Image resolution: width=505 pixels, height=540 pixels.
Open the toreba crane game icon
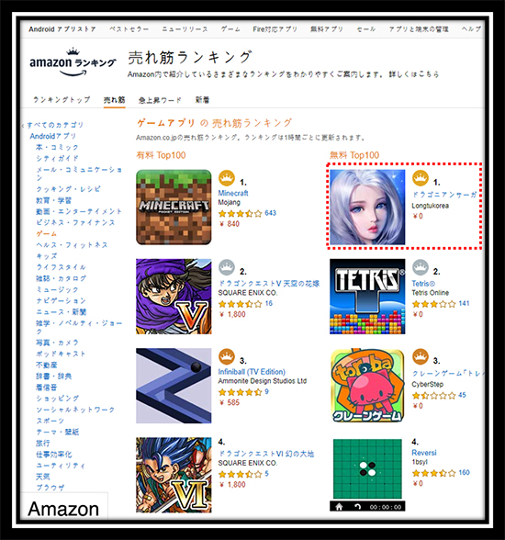(367, 386)
